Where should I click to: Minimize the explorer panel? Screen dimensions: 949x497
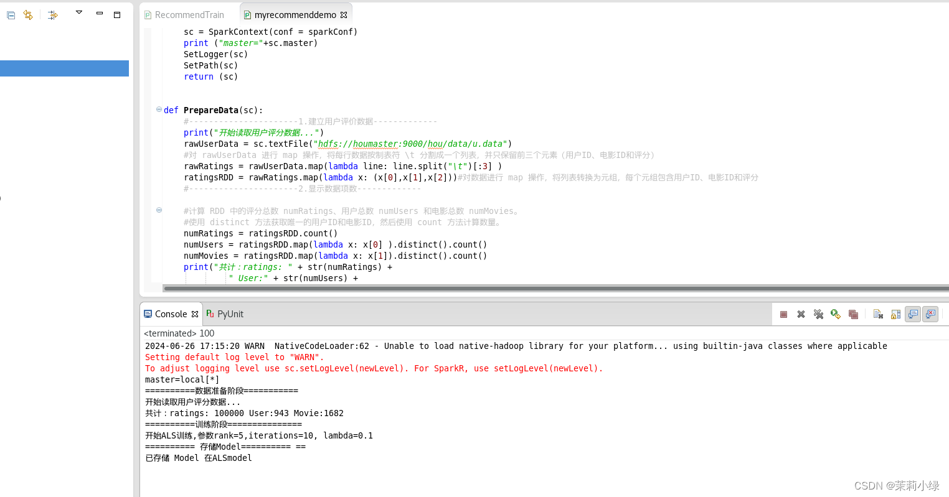[99, 14]
